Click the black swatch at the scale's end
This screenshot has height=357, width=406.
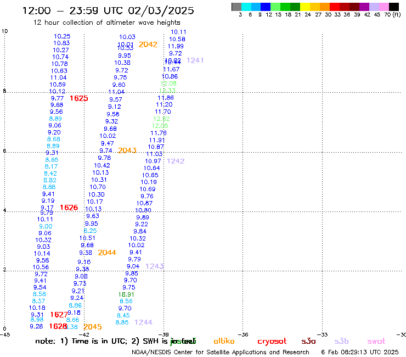(394, 7)
